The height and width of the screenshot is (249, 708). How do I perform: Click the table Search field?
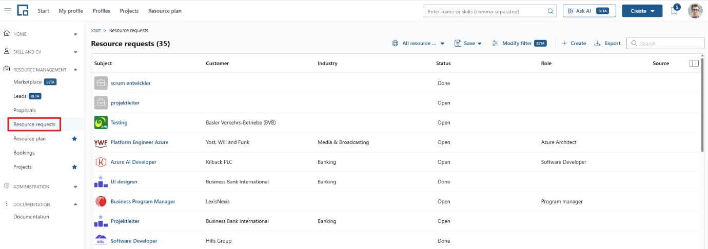(x=665, y=44)
